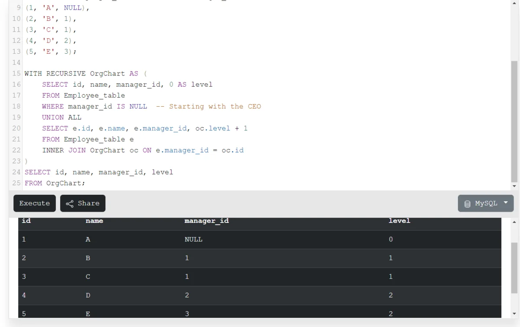Click the level column header
The image size is (520, 327).
(x=399, y=221)
